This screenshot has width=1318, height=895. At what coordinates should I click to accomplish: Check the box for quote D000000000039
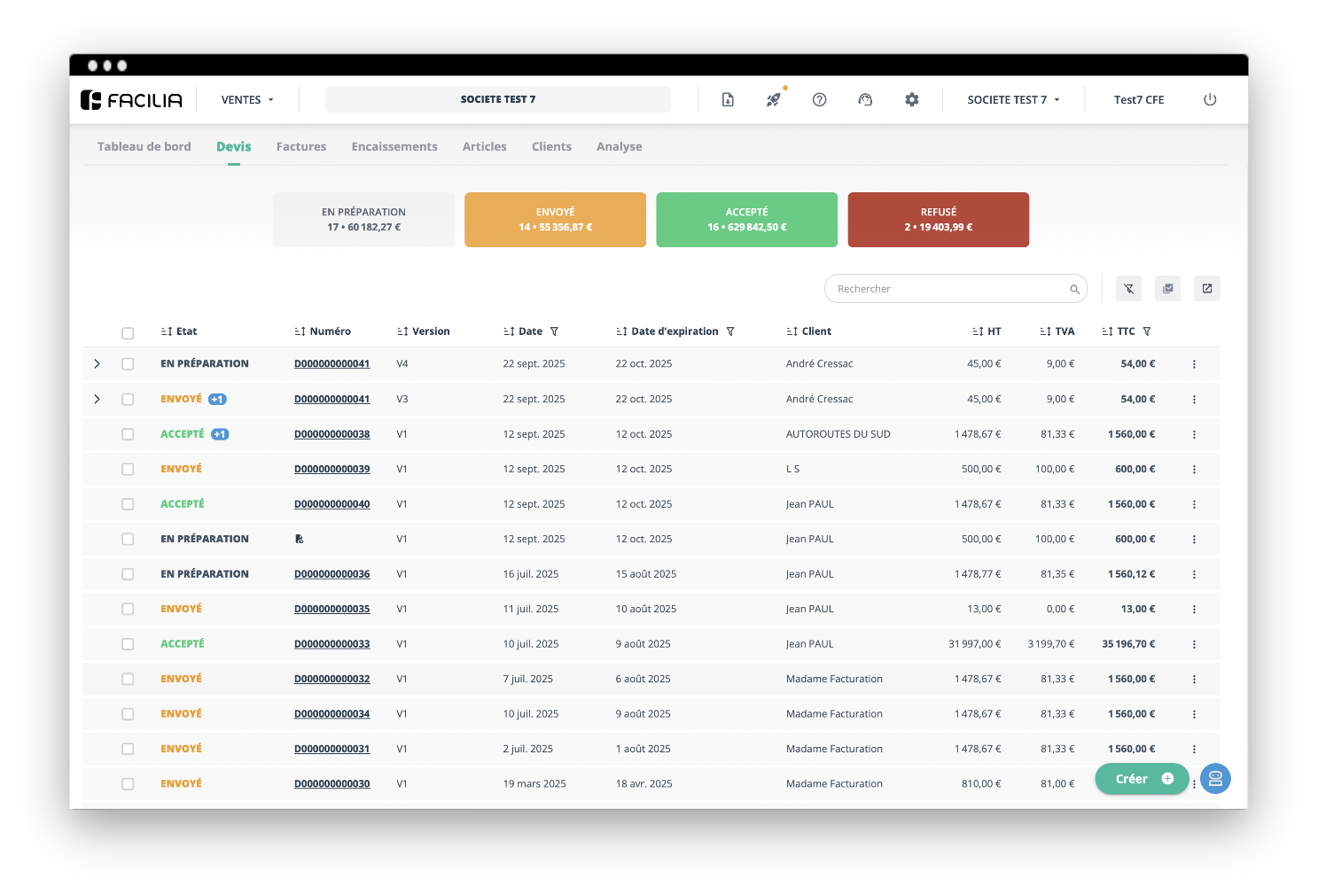coord(128,470)
